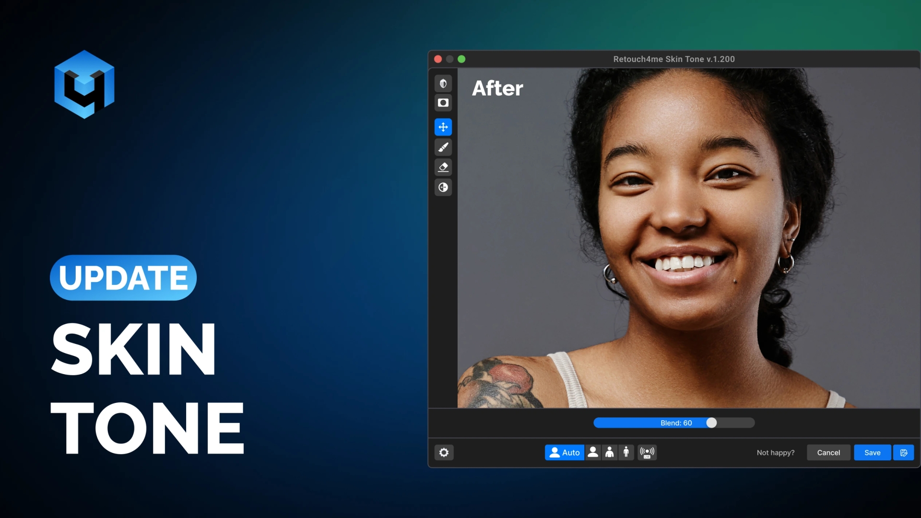Click the UPDATE badge
This screenshot has height=518, width=921.
123,278
